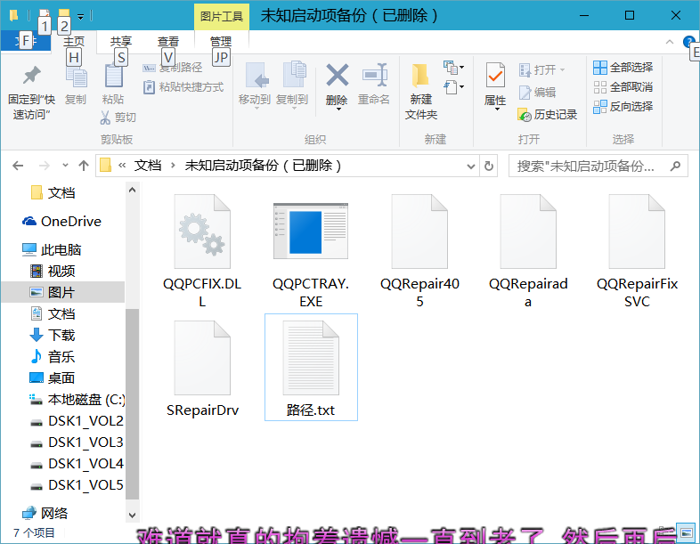The height and width of the screenshot is (544, 700).
Task: Open the Recent locations dropdown
Action: (65, 166)
